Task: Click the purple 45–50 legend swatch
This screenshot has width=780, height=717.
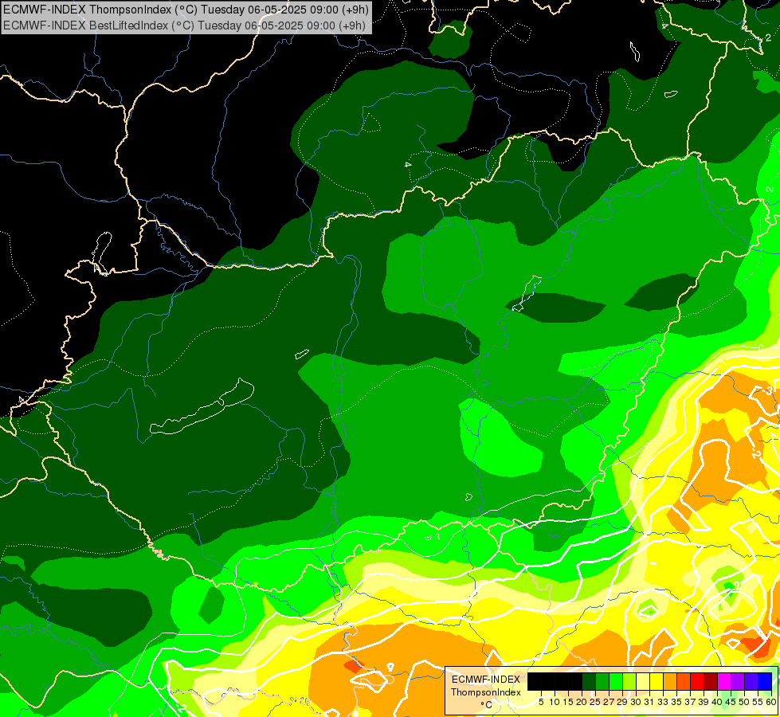Action: pos(738,681)
